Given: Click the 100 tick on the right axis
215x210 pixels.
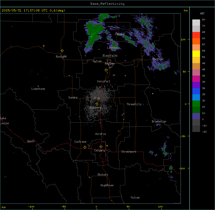Looking at the screenshot, I should (183, 39).
